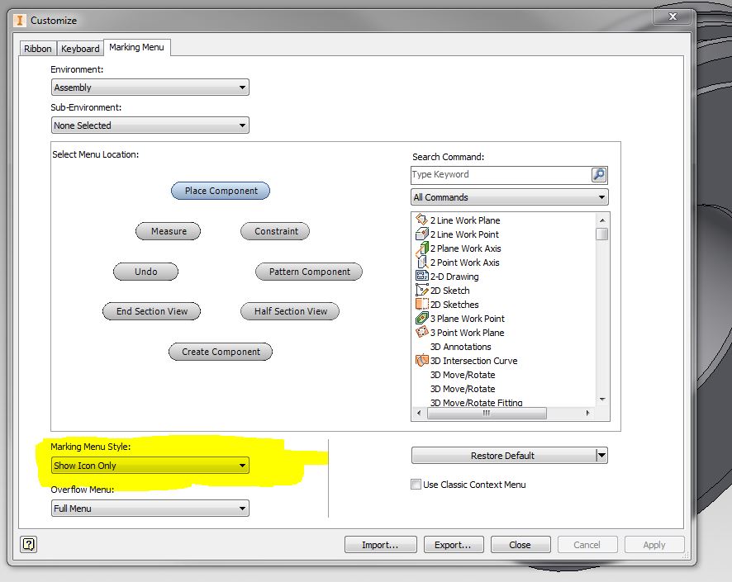Switch to the Ribbon tab
This screenshot has height=582, width=732.
click(37, 48)
